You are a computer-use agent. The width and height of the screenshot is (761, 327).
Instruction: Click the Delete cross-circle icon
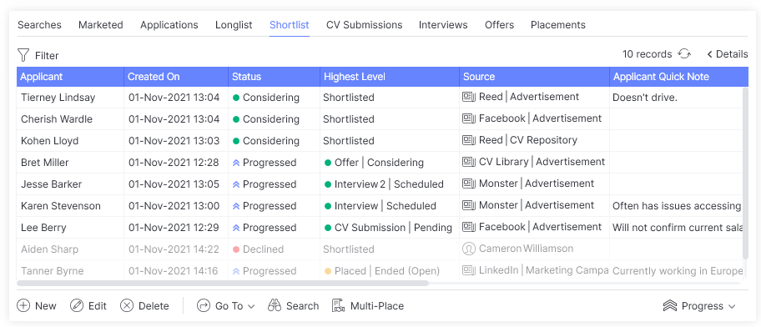[x=127, y=305]
